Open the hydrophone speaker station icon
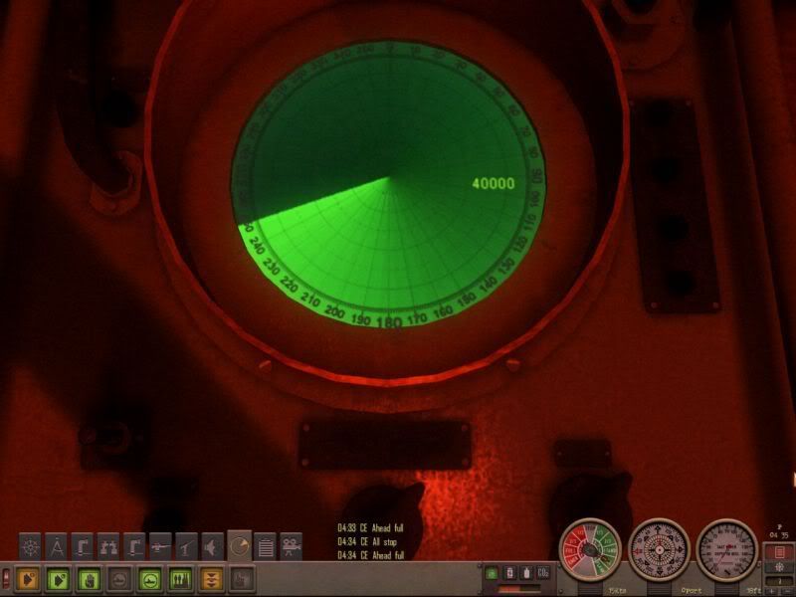This screenshot has width=796, height=597. point(212,547)
